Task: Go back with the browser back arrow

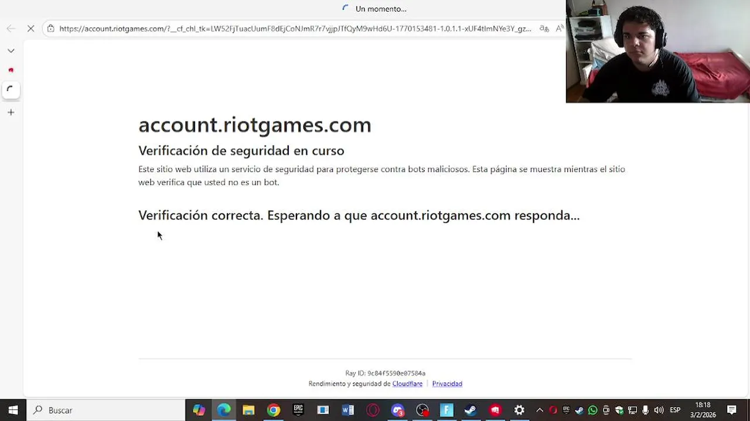Action: pos(11,28)
